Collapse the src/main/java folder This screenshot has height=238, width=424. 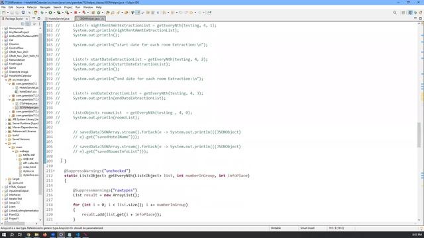coord(6,80)
